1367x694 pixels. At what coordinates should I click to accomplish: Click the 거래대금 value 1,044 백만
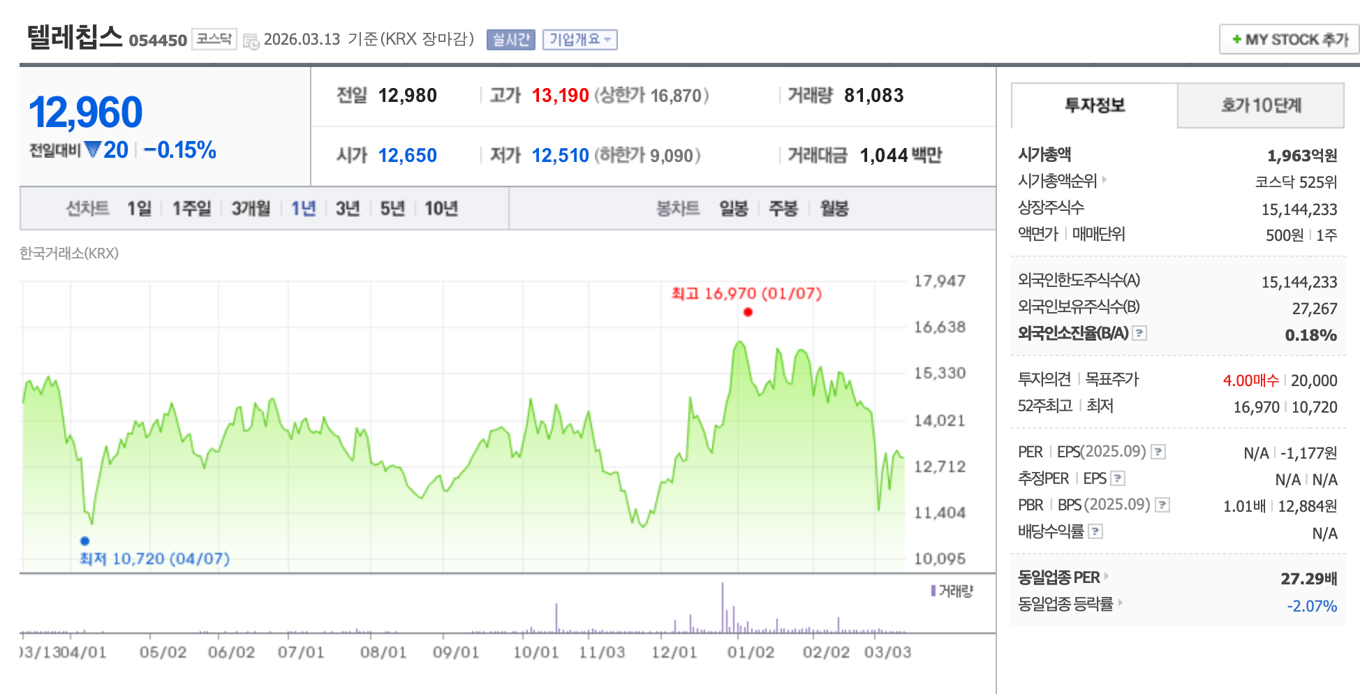click(x=901, y=155)
